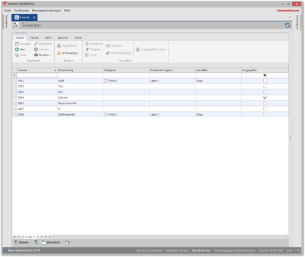Toggle Ausgegeben checkbox for Seifenspender row
This screenshot has width=305, height=257.
pyautogui.click(x=265, y=115)
